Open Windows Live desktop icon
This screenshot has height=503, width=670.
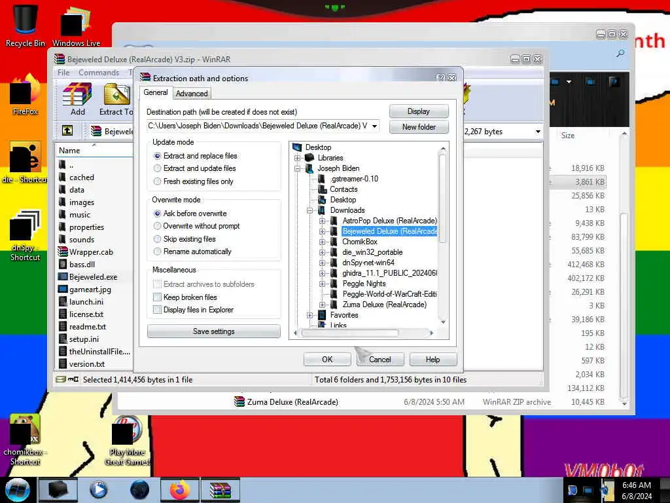click(76, 26)
